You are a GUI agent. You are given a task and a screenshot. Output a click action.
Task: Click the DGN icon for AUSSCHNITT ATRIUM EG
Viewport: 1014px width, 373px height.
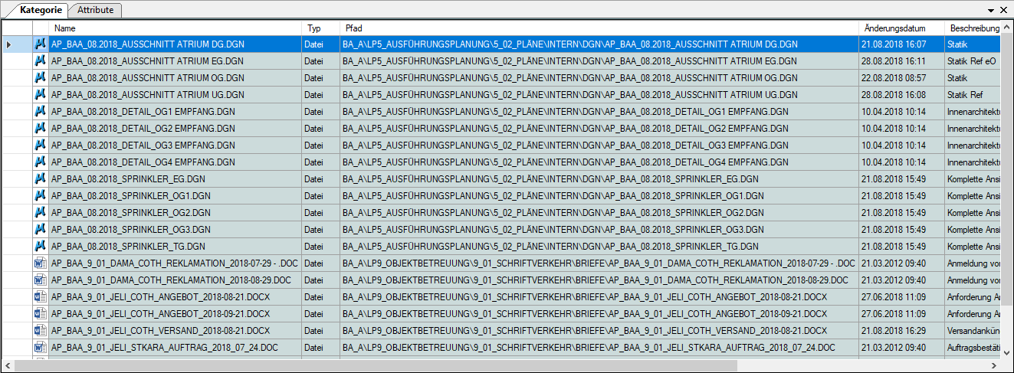click(x=41, y=61)
